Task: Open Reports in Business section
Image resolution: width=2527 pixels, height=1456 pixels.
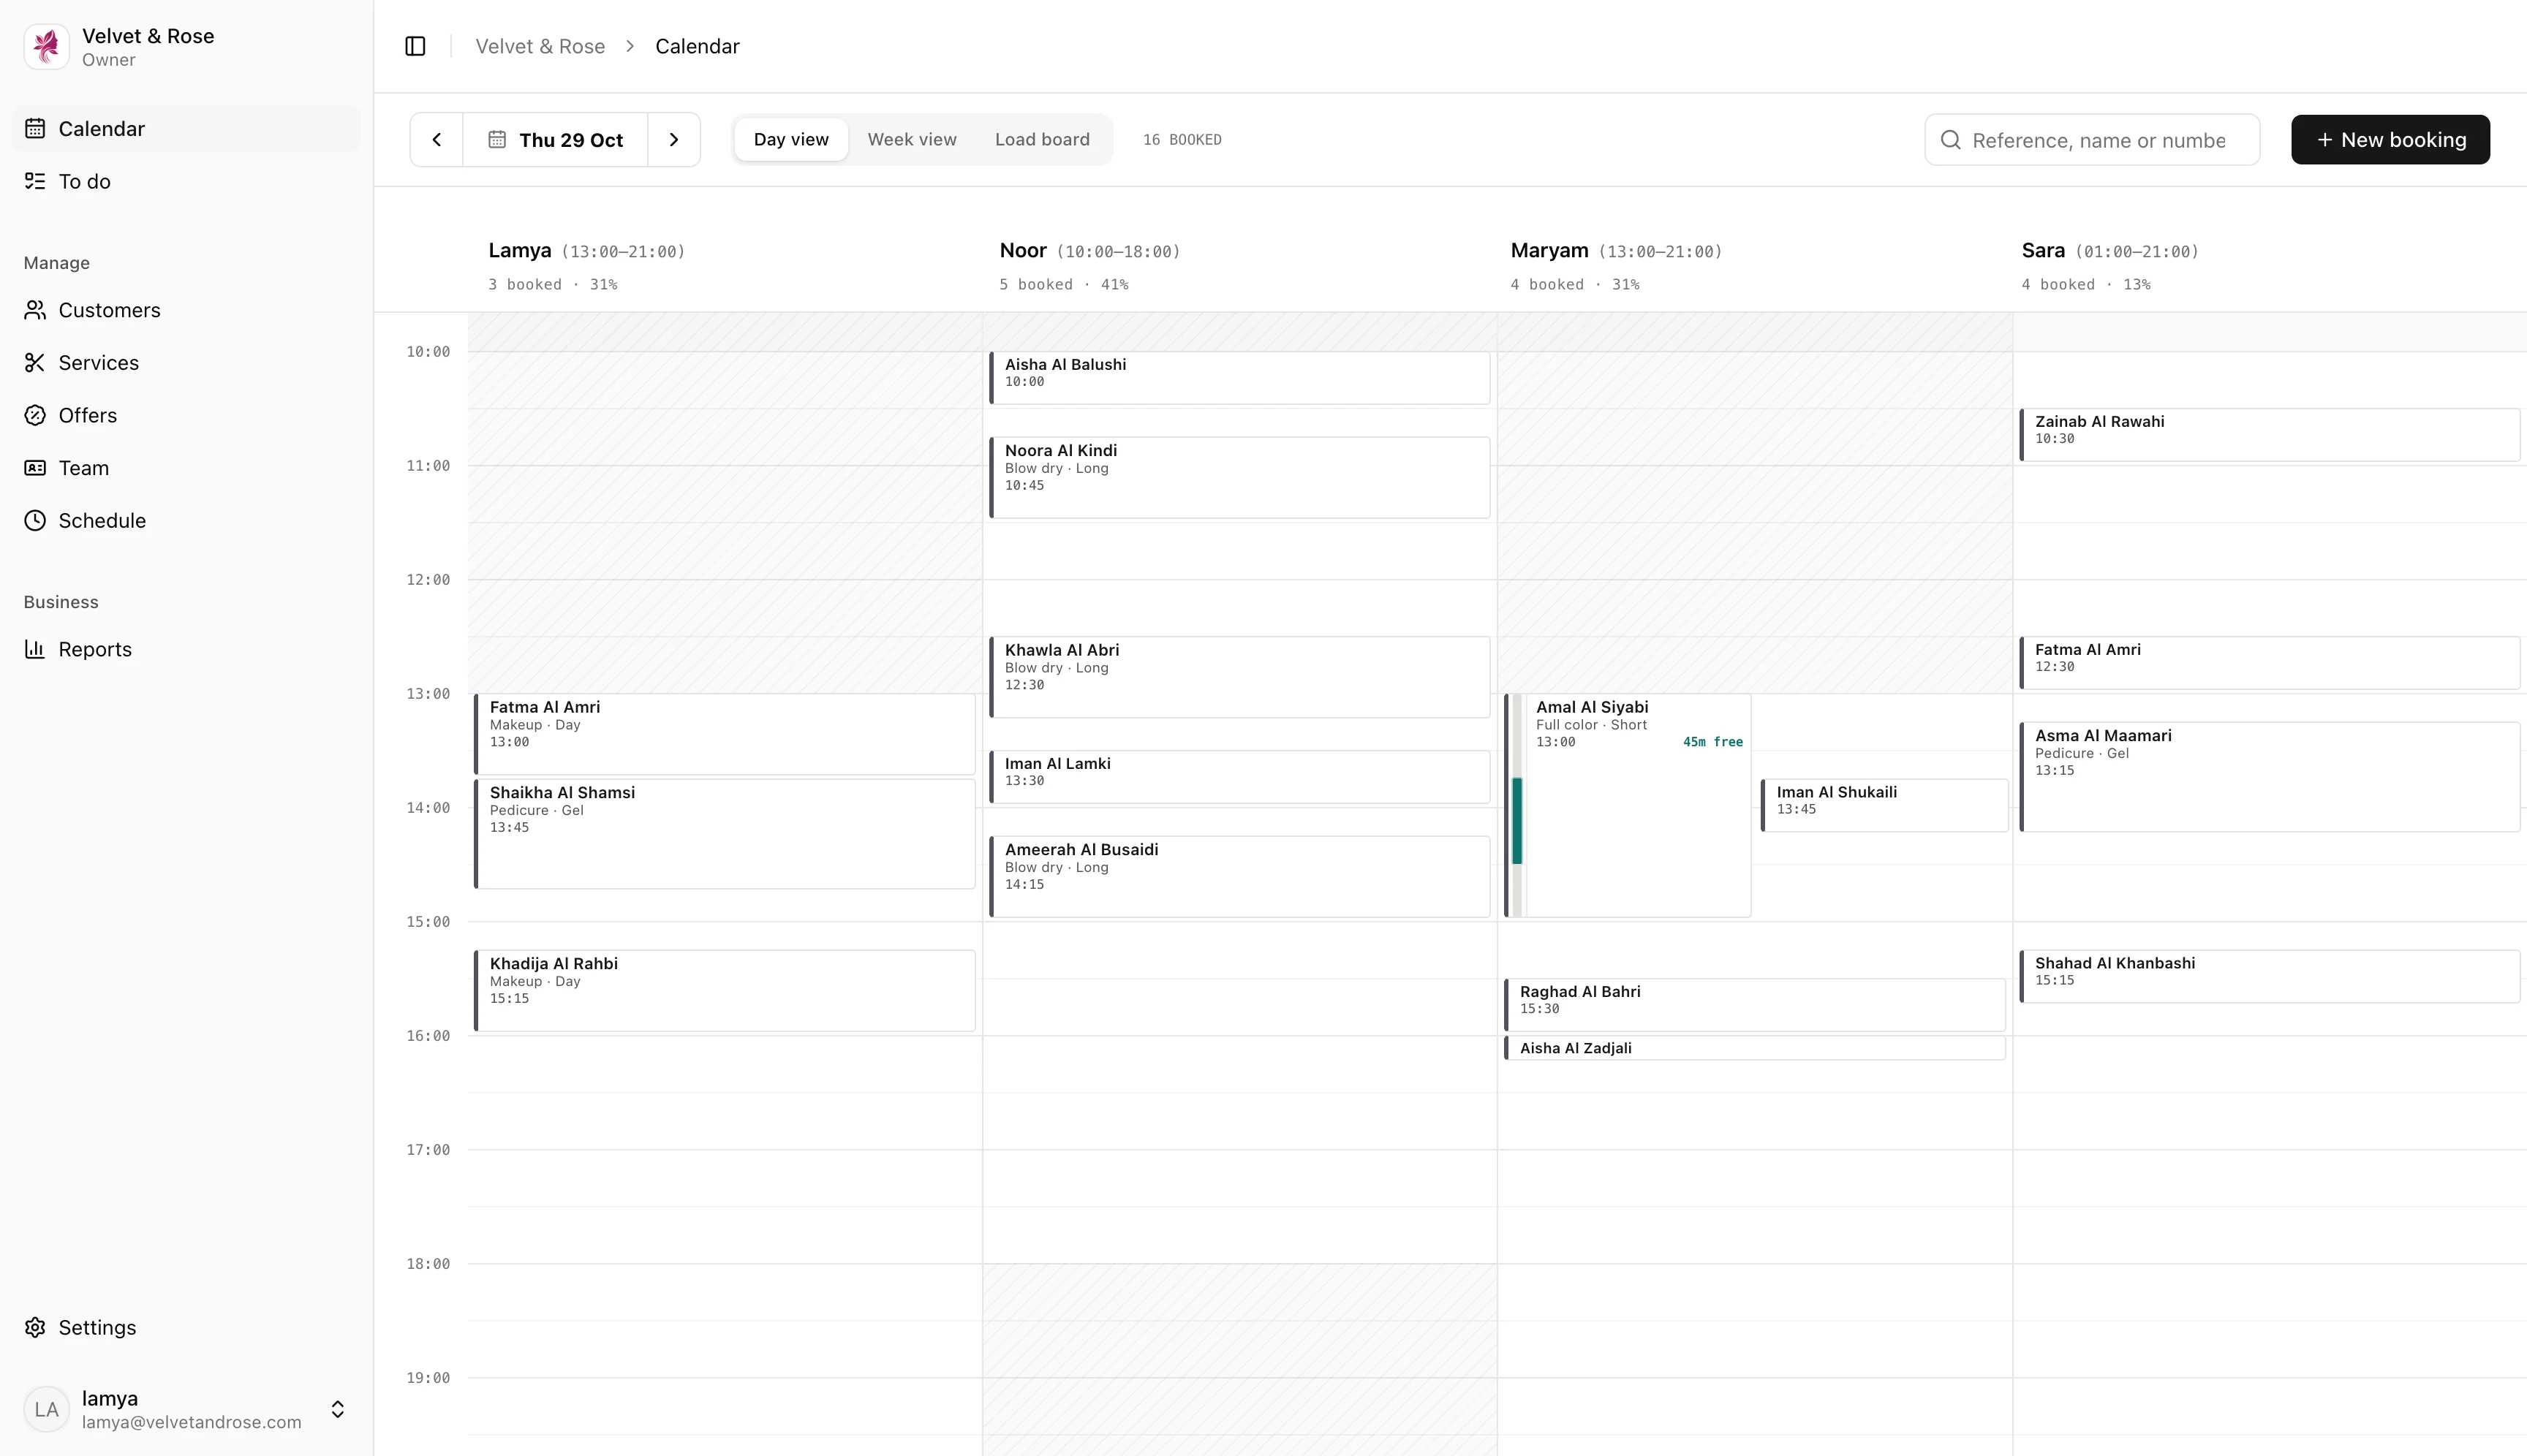Action: click(x=186, y=649)
